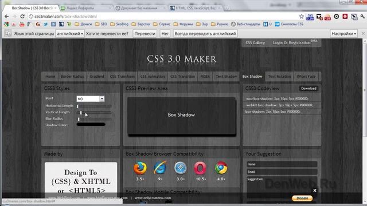Open the Border Radius page

tap(72, 76)
